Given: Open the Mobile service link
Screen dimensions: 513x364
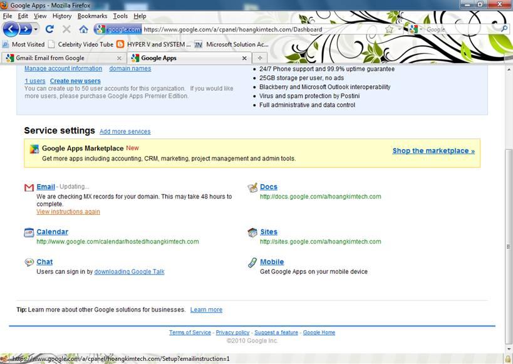Looking at the screenshot, I should tap(272, 262).
